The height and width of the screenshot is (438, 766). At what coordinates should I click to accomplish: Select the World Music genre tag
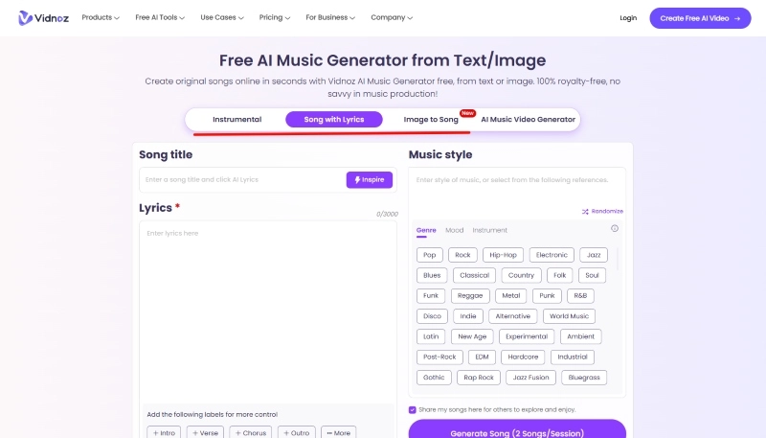pyautogui.click(x=569, y=316)
